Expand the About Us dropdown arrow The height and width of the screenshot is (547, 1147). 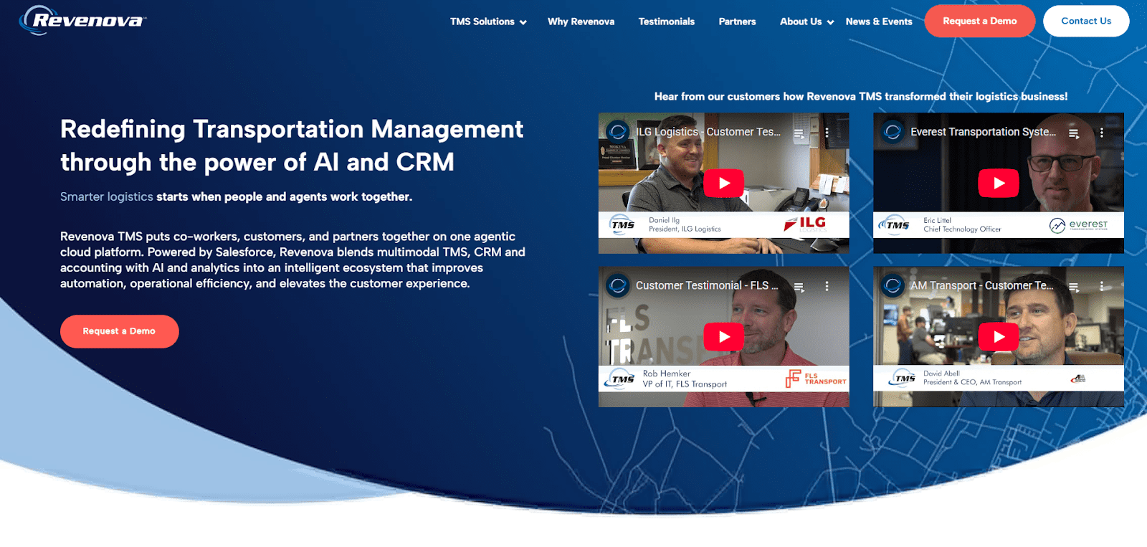coord(830,22)
